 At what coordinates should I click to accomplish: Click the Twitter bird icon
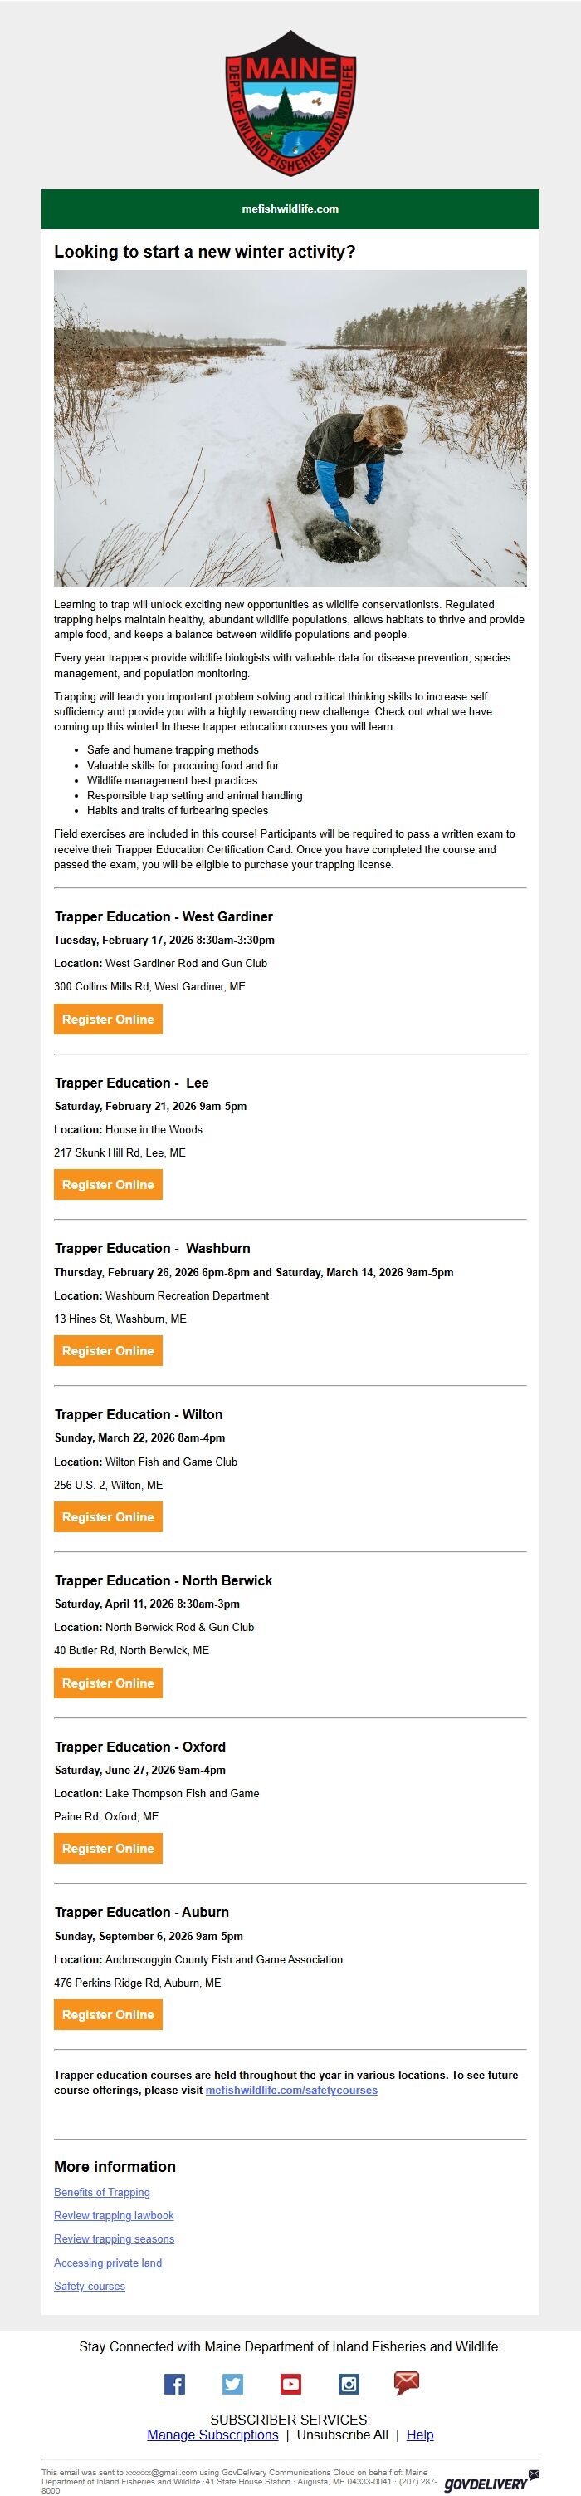232,2385
